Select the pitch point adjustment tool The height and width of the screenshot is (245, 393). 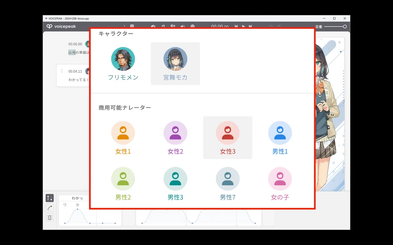pos(49,198)
